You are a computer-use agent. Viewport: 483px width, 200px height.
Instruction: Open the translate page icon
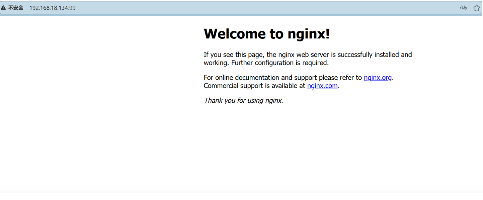(463, 8)
